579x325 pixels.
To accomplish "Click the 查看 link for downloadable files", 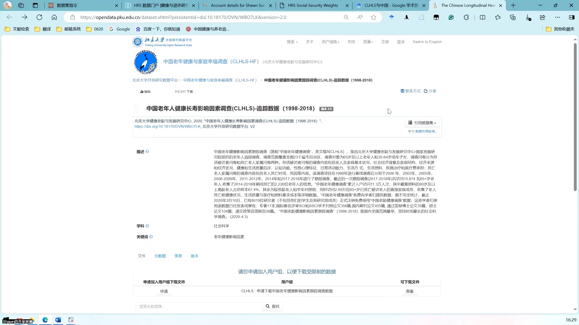I will (x=410, y=291).
